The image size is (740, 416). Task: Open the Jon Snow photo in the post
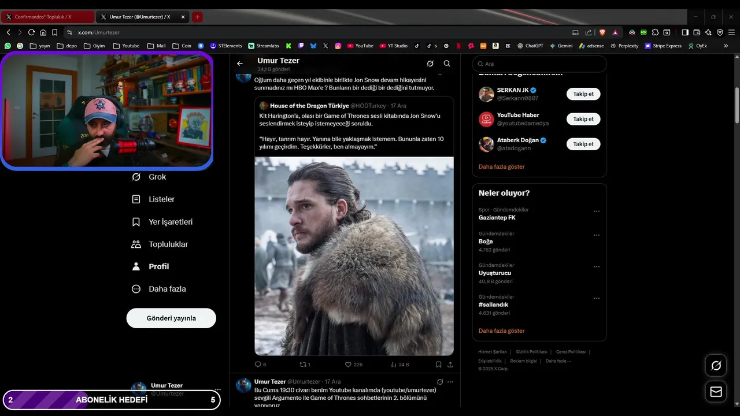(x=354, y=256)
